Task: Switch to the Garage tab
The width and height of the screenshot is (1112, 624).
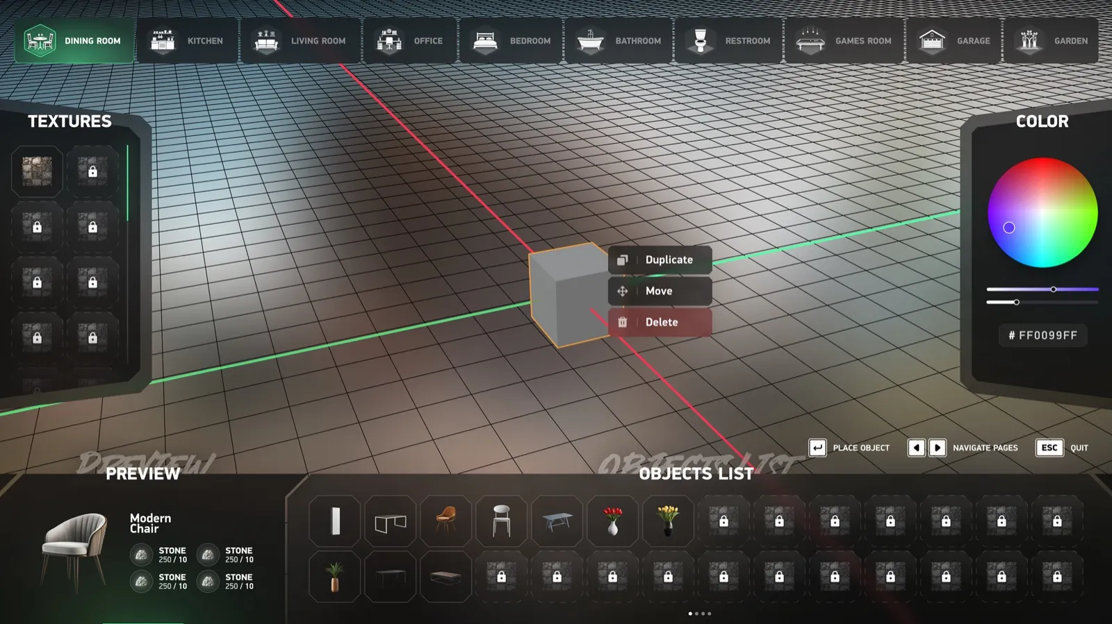Action: coord(954,41)
